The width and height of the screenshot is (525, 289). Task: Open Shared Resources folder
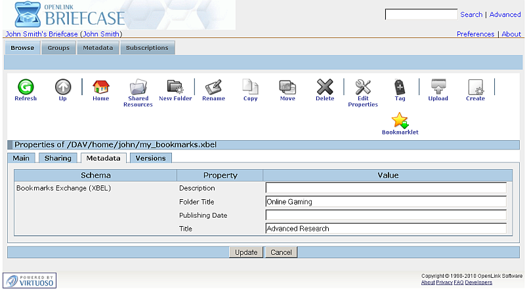point(138,87)
